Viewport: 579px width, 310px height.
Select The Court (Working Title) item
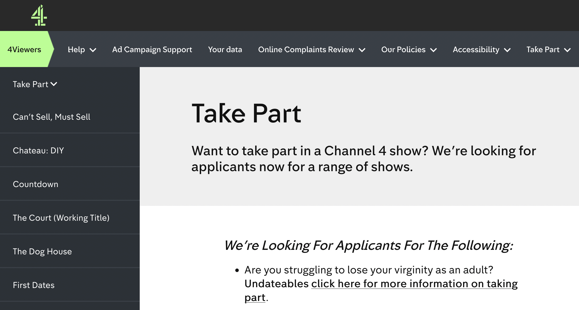point(61,218)
